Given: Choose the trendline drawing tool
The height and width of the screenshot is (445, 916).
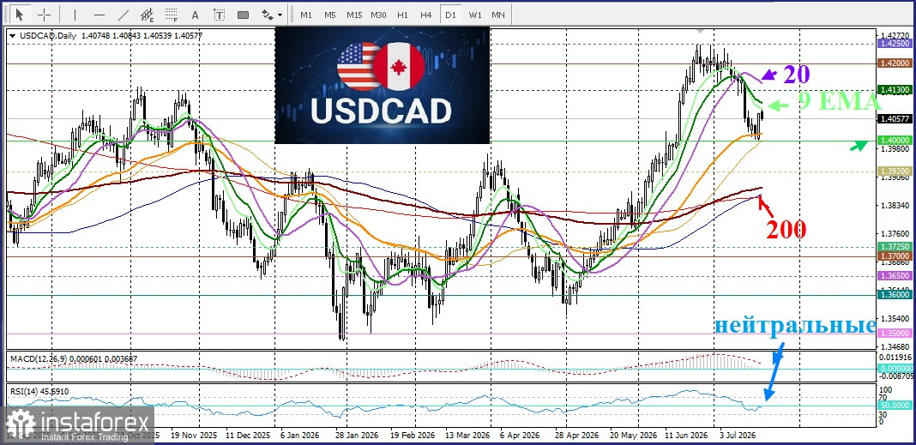Looking at the screenshot, I should point(124,15).
